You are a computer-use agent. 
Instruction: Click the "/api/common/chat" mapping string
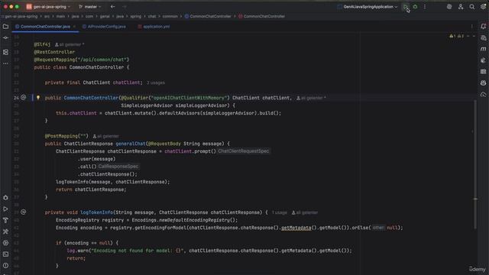point(102,60)
